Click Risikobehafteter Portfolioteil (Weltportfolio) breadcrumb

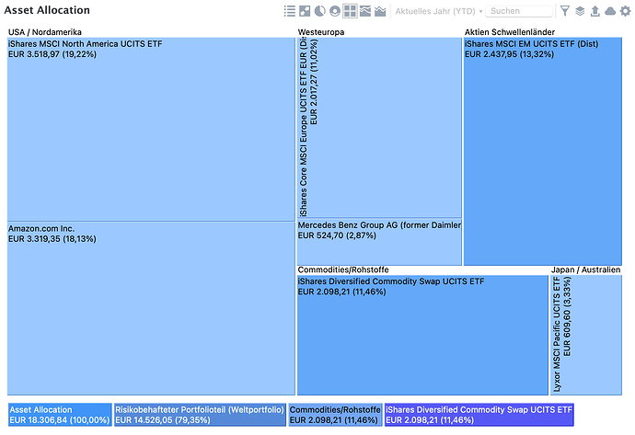(x=200, y=415)
